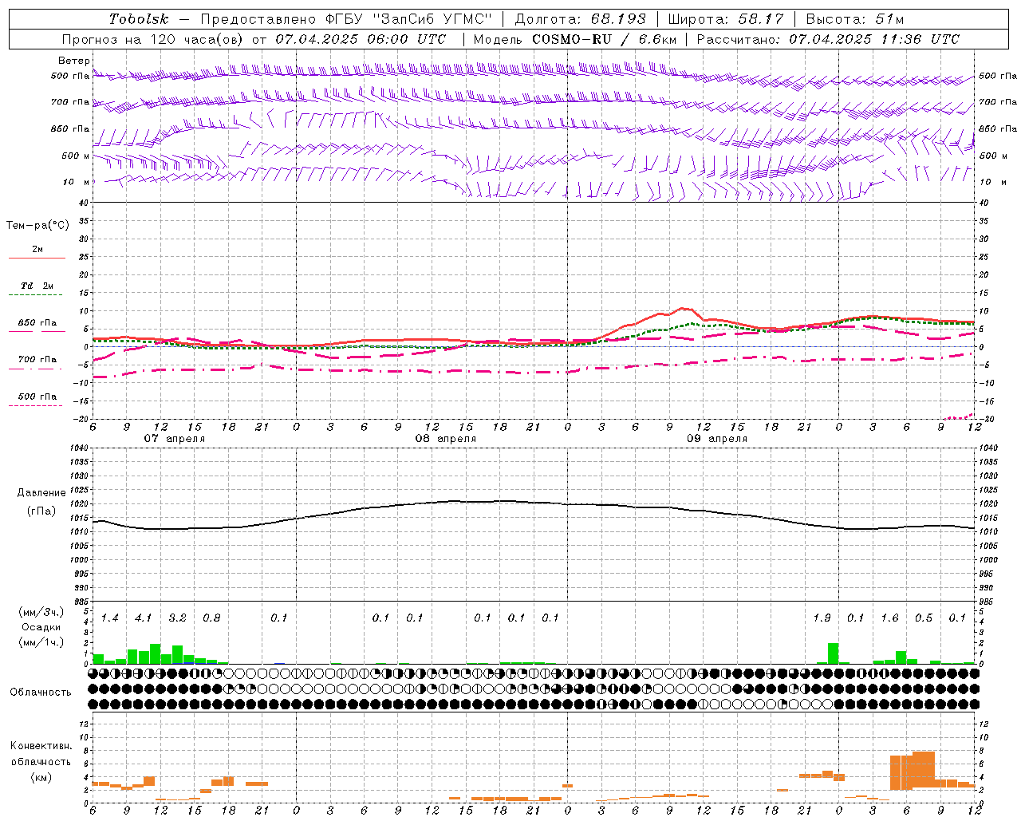Screen dimensions: 1021x817
Task: Click the 08 апреля date label
Action: tap(445, 439)
